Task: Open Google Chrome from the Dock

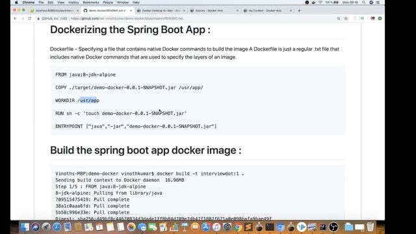Action: coord(238,227)
